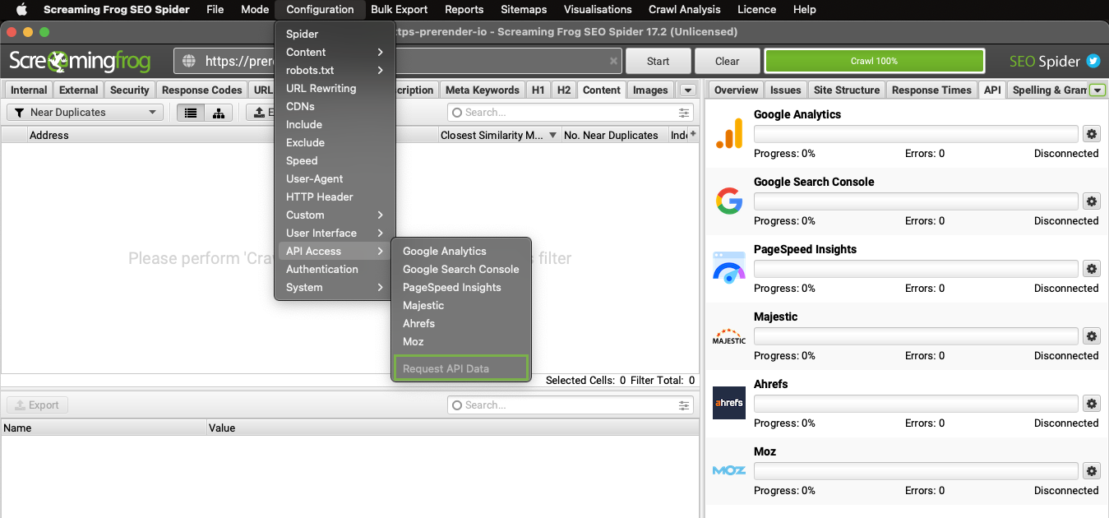Click the Clear button

pyautogui.click(x=727, y=61)
